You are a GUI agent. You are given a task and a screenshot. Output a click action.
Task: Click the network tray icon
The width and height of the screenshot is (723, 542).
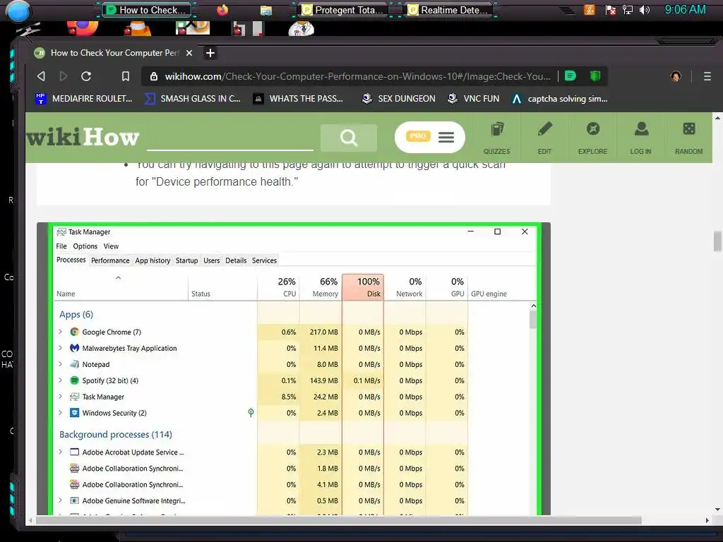coord(628,10)
